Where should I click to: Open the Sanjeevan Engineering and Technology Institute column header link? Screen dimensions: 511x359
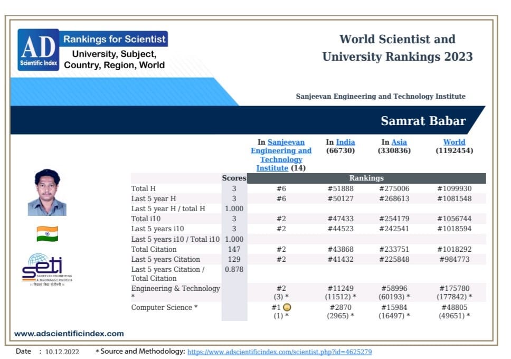coord(281,155)
